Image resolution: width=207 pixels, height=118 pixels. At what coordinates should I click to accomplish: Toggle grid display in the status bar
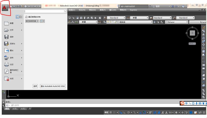click(x=111, y=112)
